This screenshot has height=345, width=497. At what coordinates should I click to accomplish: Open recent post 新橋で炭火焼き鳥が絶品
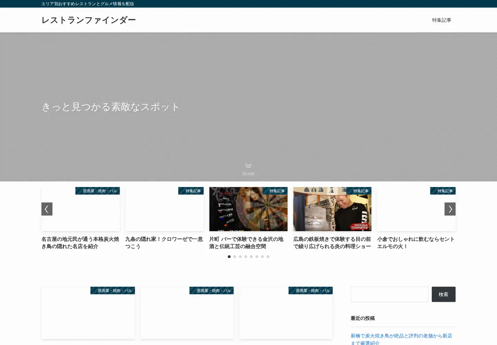(401, 339)
